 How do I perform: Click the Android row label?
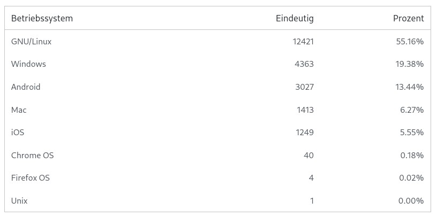pyautogui.click(x=26, y=87)
